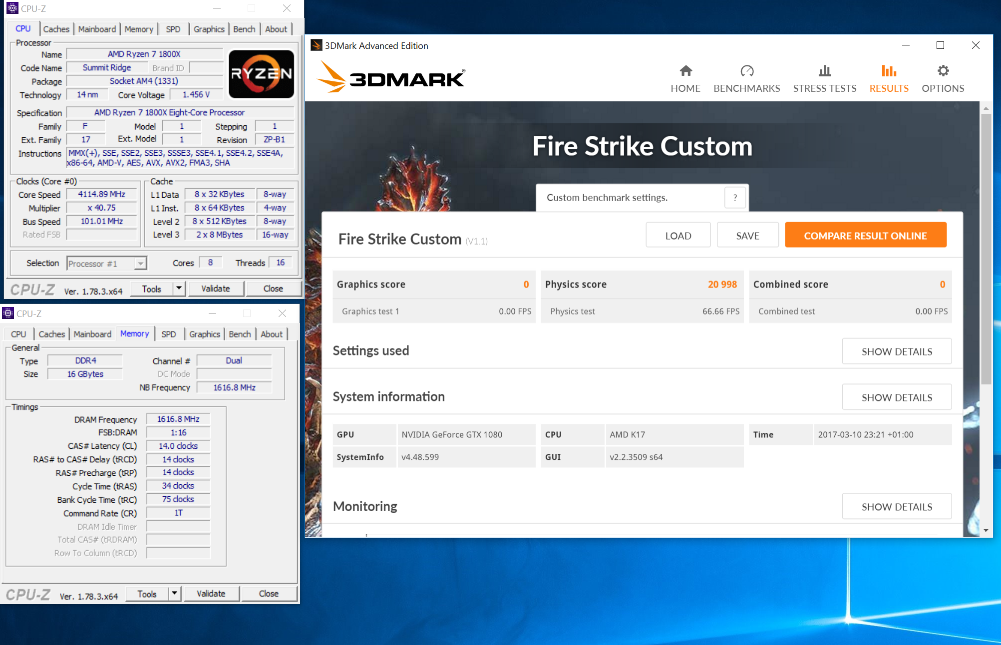Click the 3DMark title bar app icon
This screenshot has height=645, width=1001.
point(316,45)
